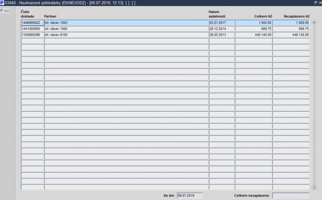The image size is (322, 200).
Task: Click due date 28.05.2013
Action: 222,35
